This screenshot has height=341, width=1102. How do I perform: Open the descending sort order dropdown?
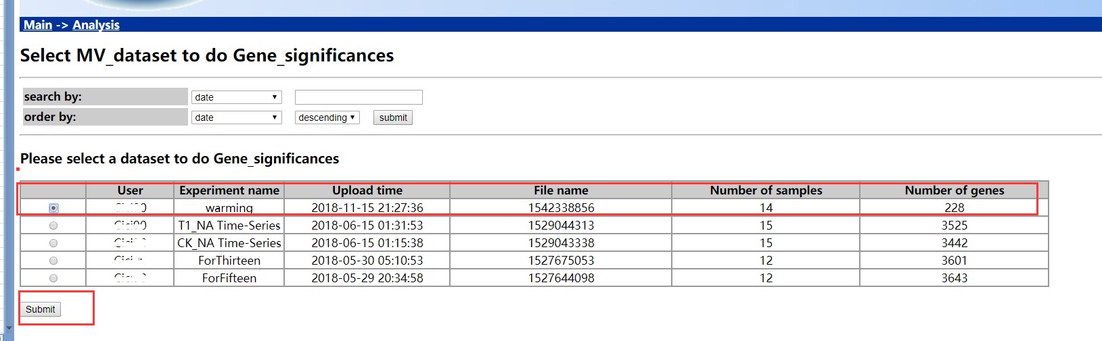pos(327,117)
